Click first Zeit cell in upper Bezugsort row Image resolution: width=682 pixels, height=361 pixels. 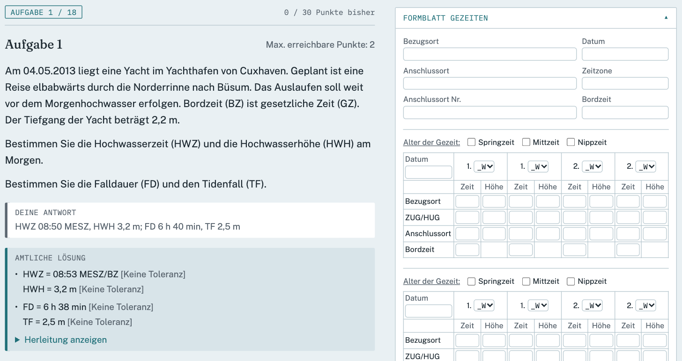tap(467, 202)
